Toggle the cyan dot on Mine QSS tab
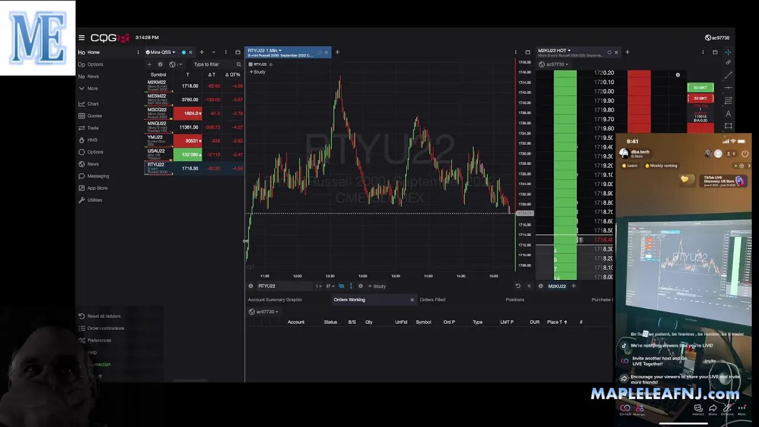Viewport: 759px width, 427px height. [183, 52]
